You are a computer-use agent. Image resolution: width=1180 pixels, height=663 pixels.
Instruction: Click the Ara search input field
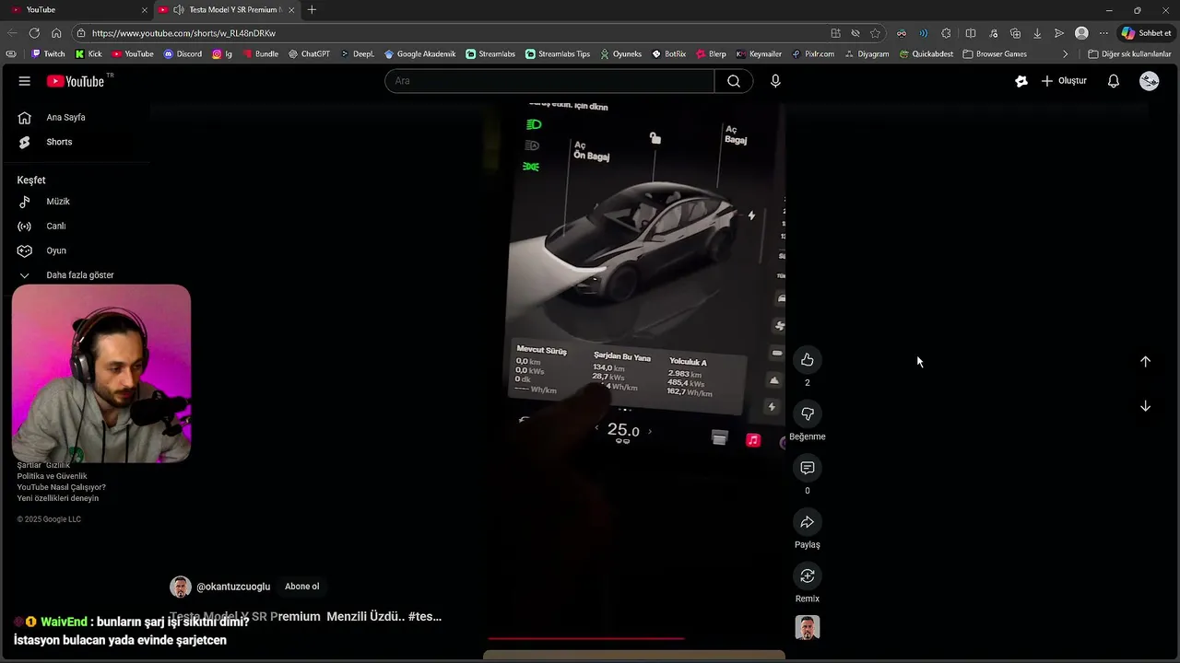[549, 81]
